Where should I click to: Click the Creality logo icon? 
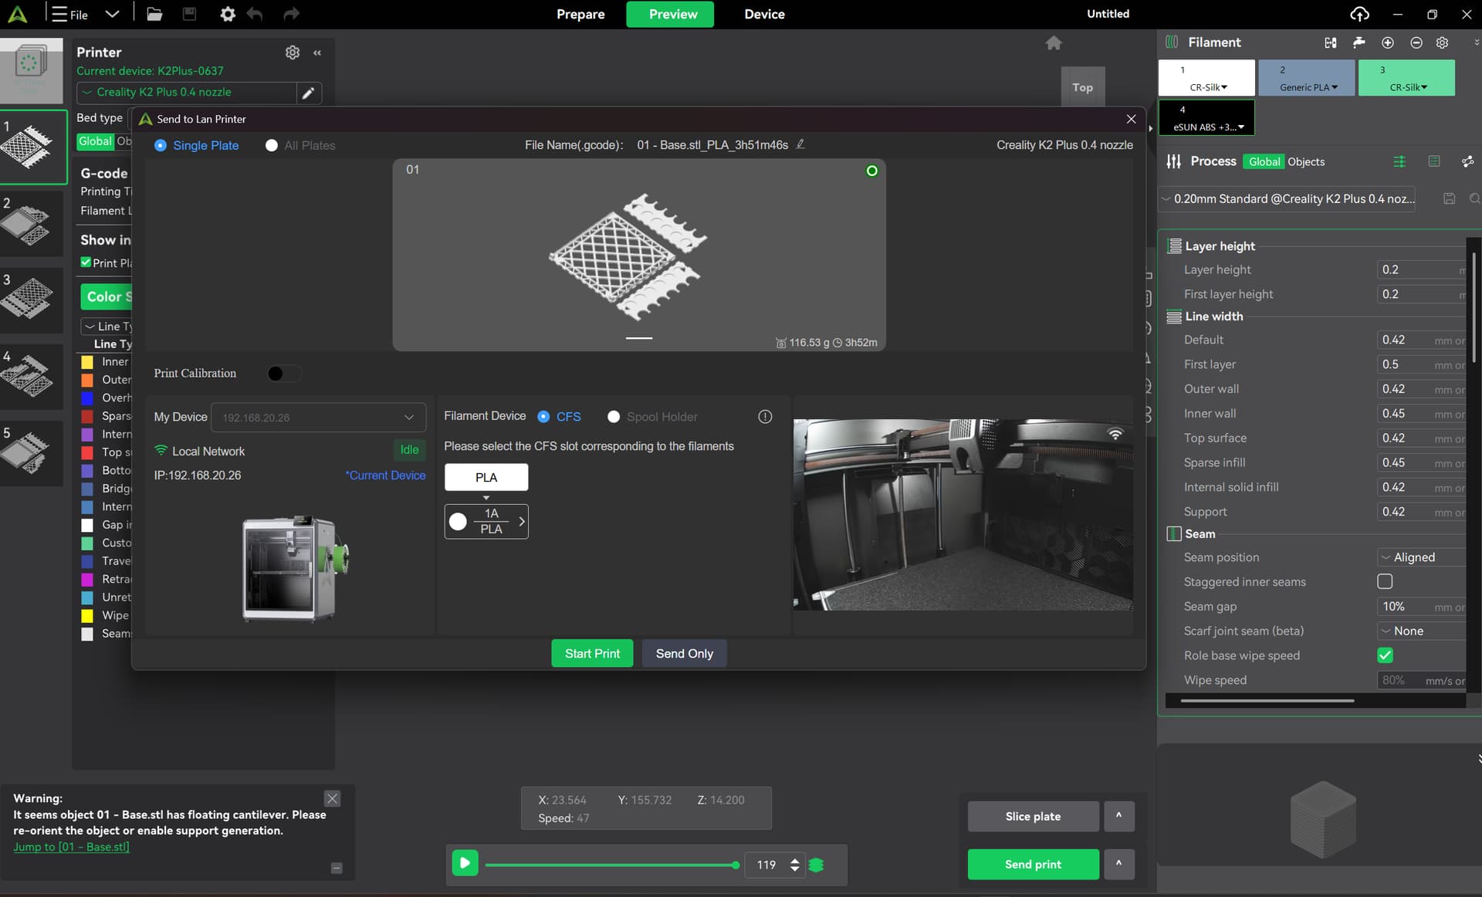pyautogui.click(x=17, y=14)
